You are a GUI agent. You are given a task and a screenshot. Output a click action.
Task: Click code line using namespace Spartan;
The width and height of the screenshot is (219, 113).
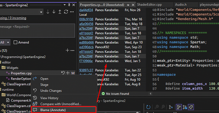pos(182,42)
